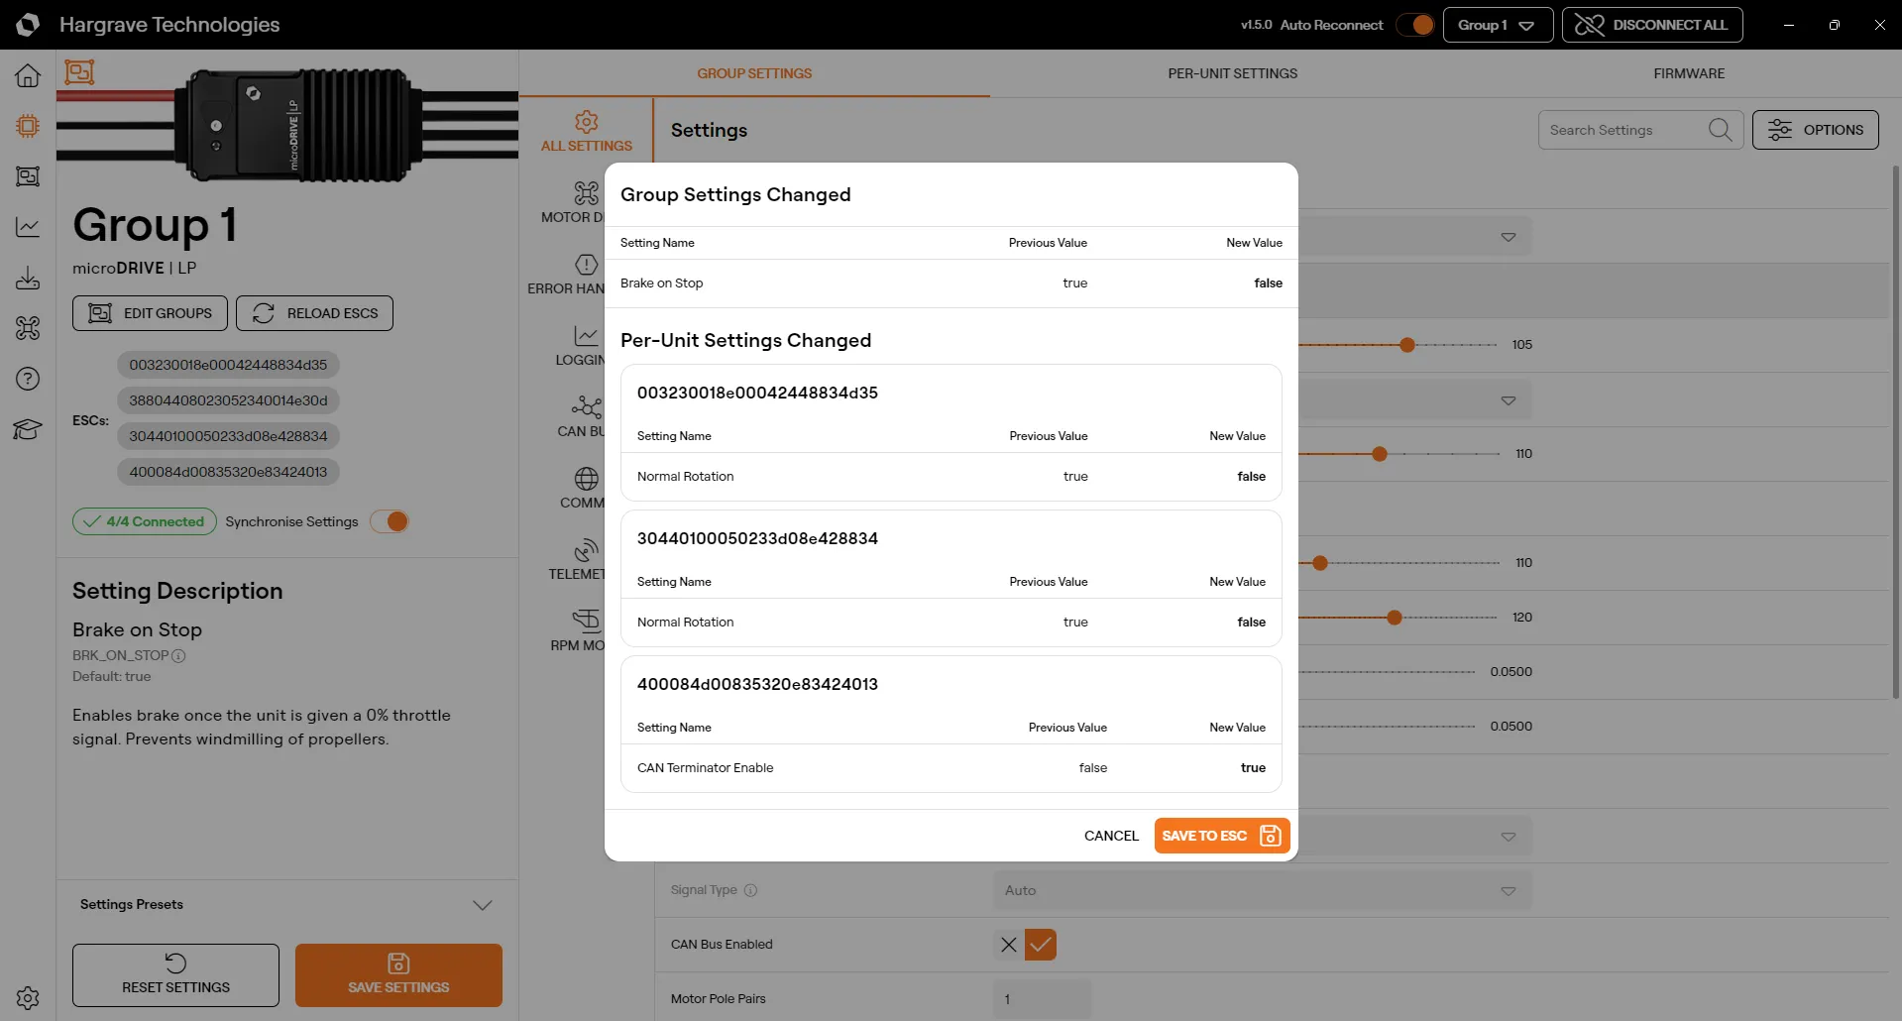The height and width of the screenshot is (1021, 1902).
Task: Open the Telemetry settings category
Action: click(x=577, y=560)
